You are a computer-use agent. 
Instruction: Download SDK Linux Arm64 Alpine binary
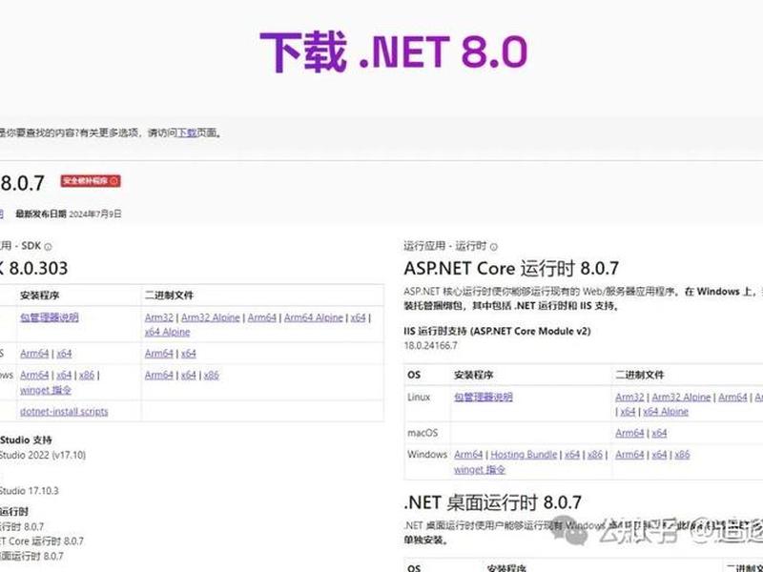coord(314,317)
